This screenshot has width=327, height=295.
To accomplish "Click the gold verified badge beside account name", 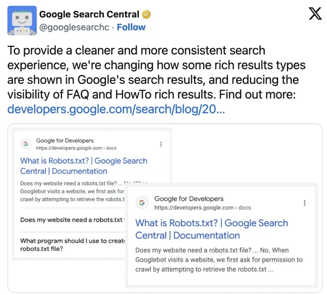I will point(146,15).
